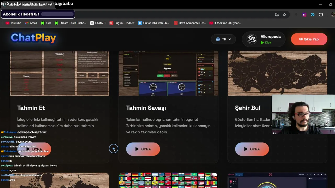335x188 pixels.
Task: Open the TR language dropdown
Action: point(223,39)
